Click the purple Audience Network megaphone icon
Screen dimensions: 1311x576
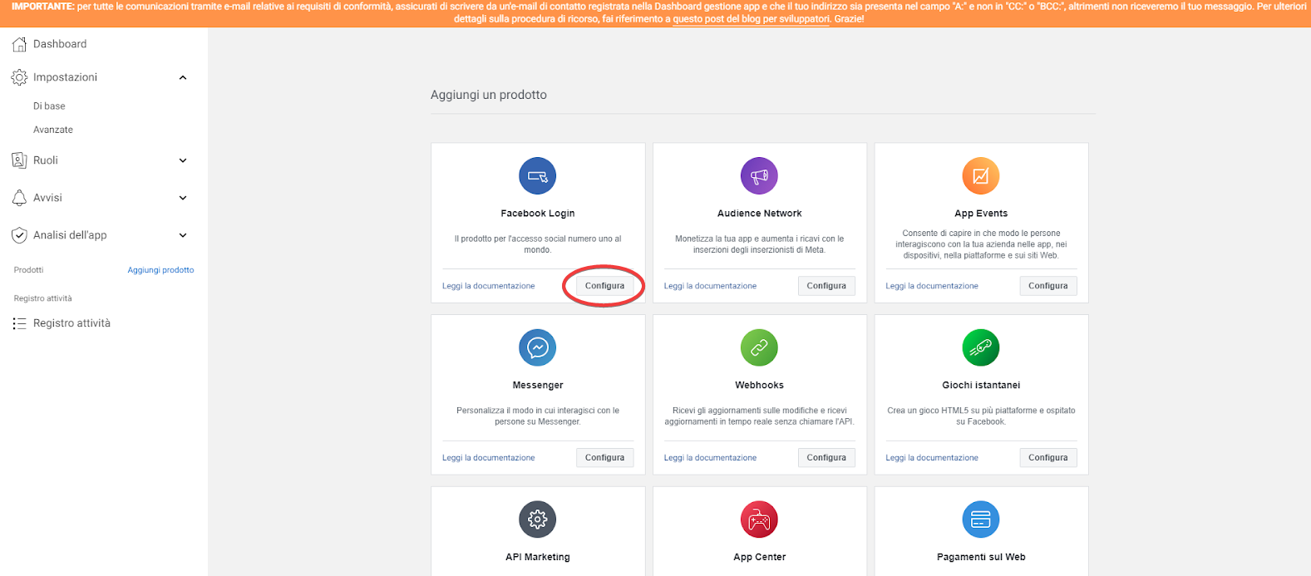[759, 176]
